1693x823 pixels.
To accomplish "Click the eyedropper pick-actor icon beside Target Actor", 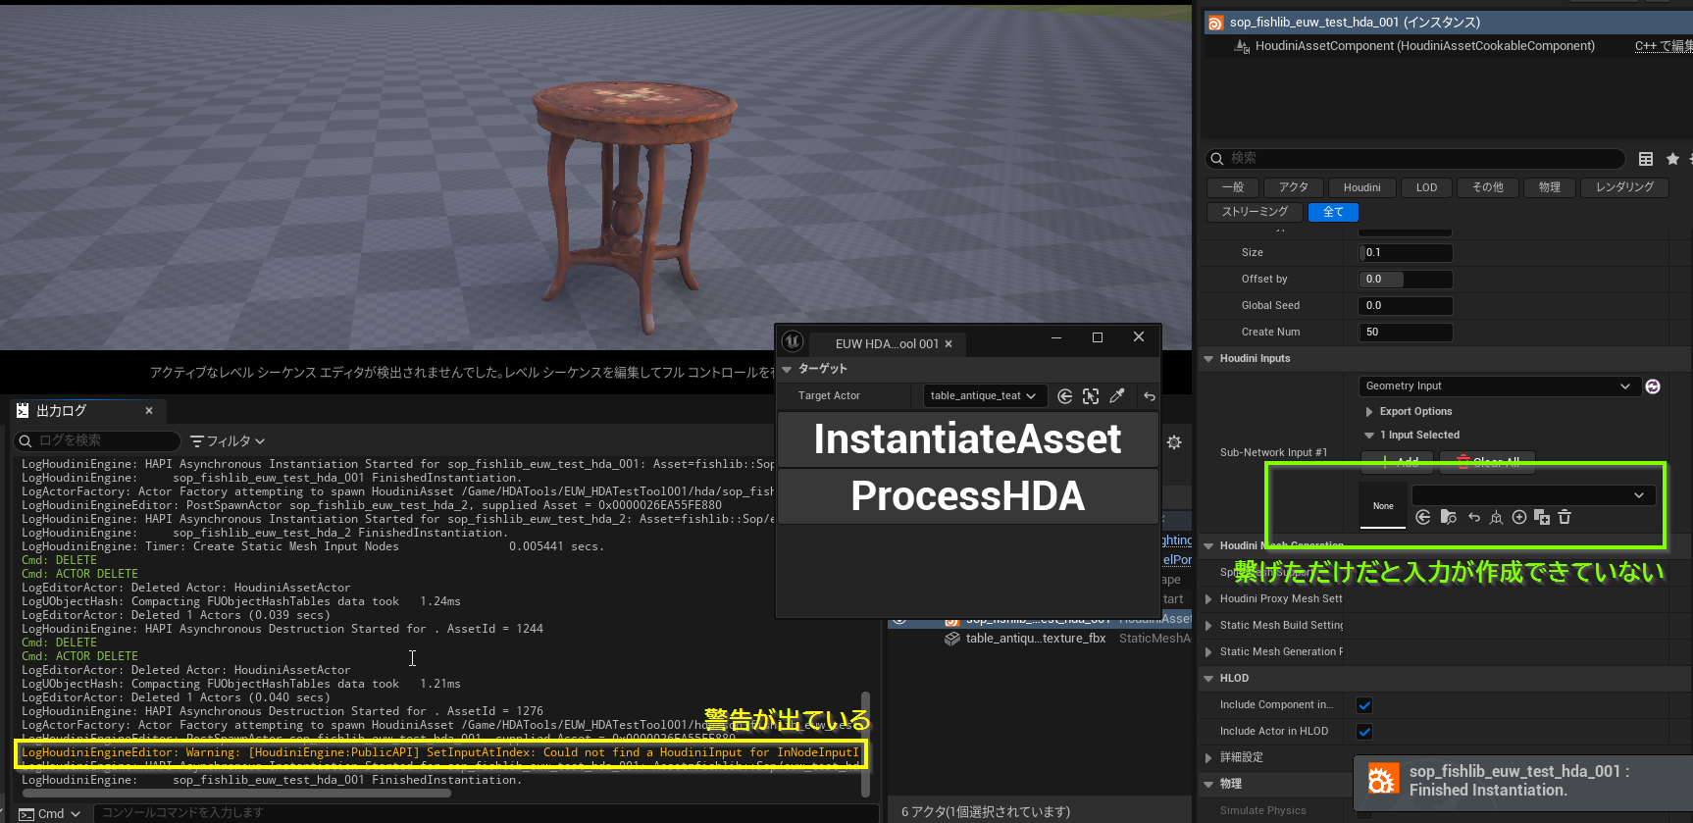I will tap(1116, 396).
